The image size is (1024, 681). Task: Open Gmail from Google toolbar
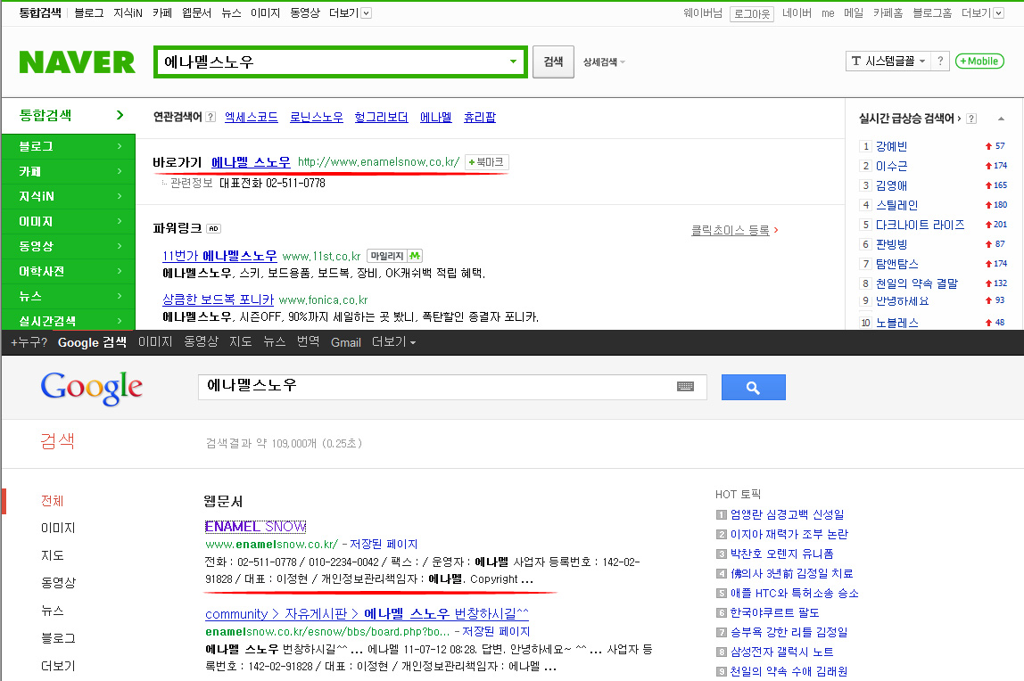[x=346, y=342]
